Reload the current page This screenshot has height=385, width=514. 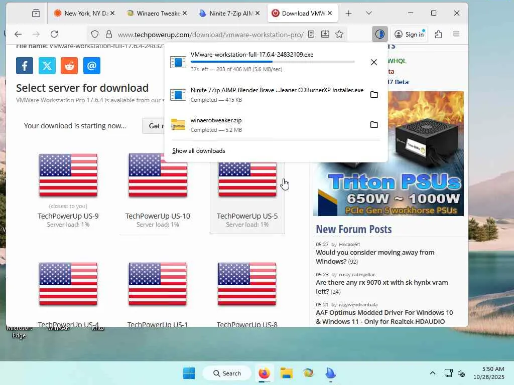pyautogui.click(x=54, y=34)
